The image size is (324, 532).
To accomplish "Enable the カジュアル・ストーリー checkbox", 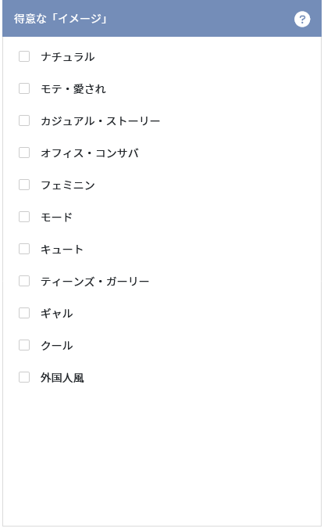I will [24, 120].
